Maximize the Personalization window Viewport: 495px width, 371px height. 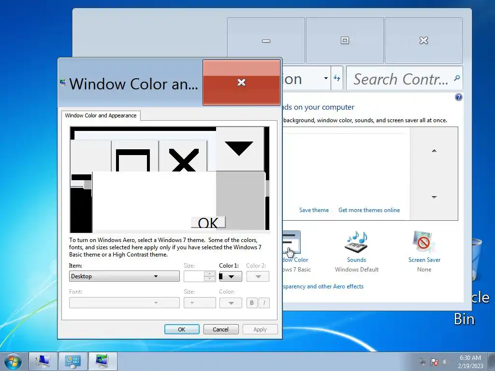[x=345, y=41]
